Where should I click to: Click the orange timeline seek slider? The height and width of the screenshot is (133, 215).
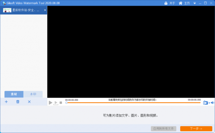click(133, 103)
